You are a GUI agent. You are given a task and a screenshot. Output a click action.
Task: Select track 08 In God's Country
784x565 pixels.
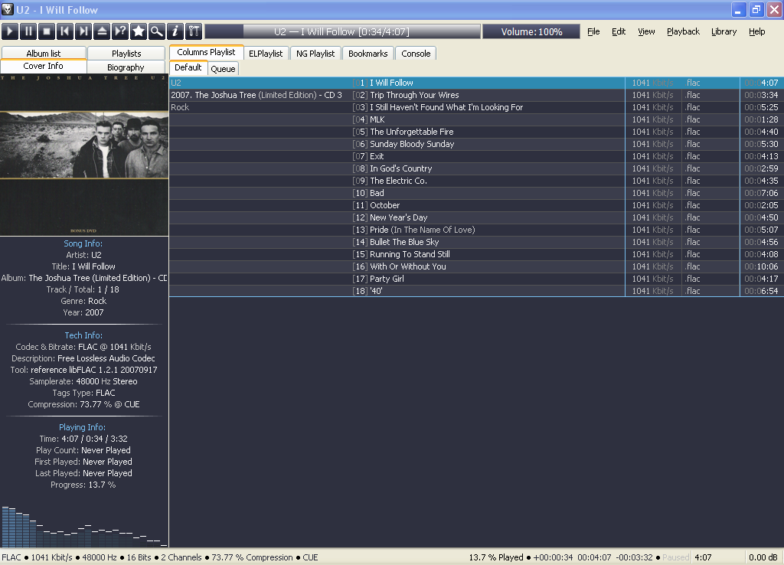[476, 168]
